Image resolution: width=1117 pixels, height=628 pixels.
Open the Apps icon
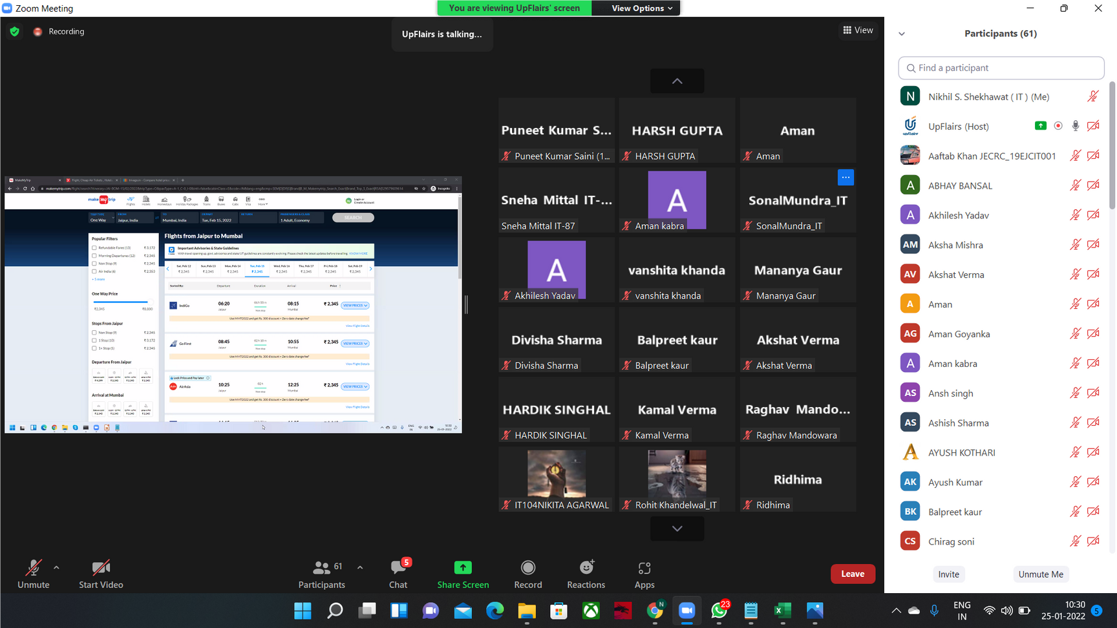(644, 568)
